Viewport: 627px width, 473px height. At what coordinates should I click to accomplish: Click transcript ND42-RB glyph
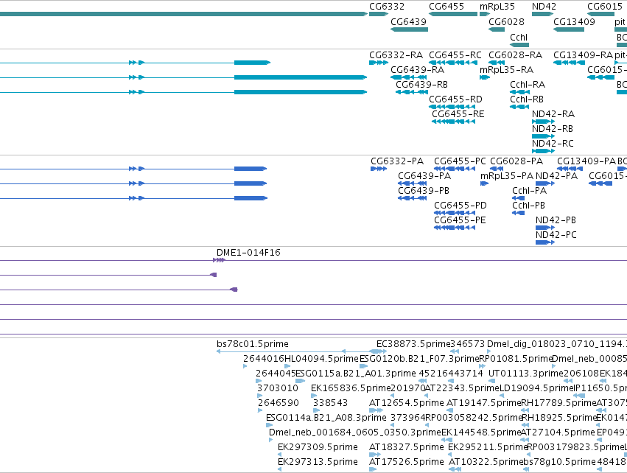543,136
